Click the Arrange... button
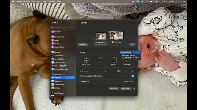Viewport: 197px width, 110px height. tap(83, 44)
